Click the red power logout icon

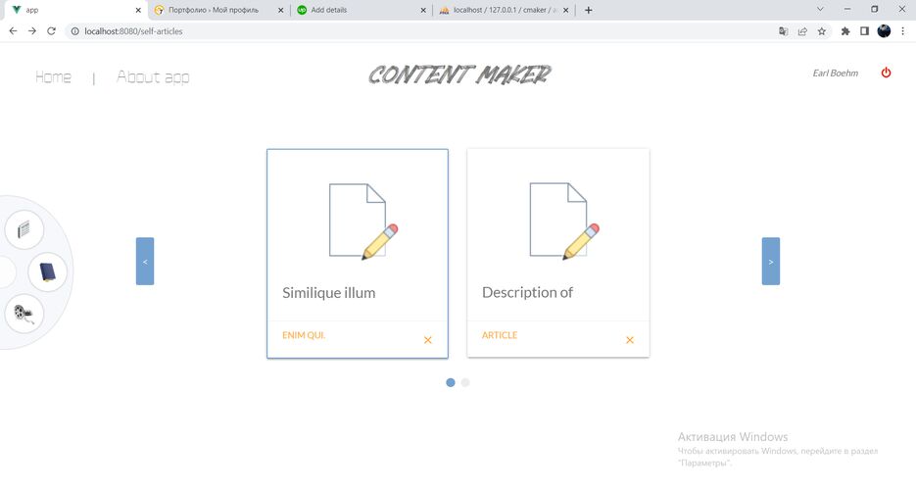pyautogui.click(x=886, y=73)
